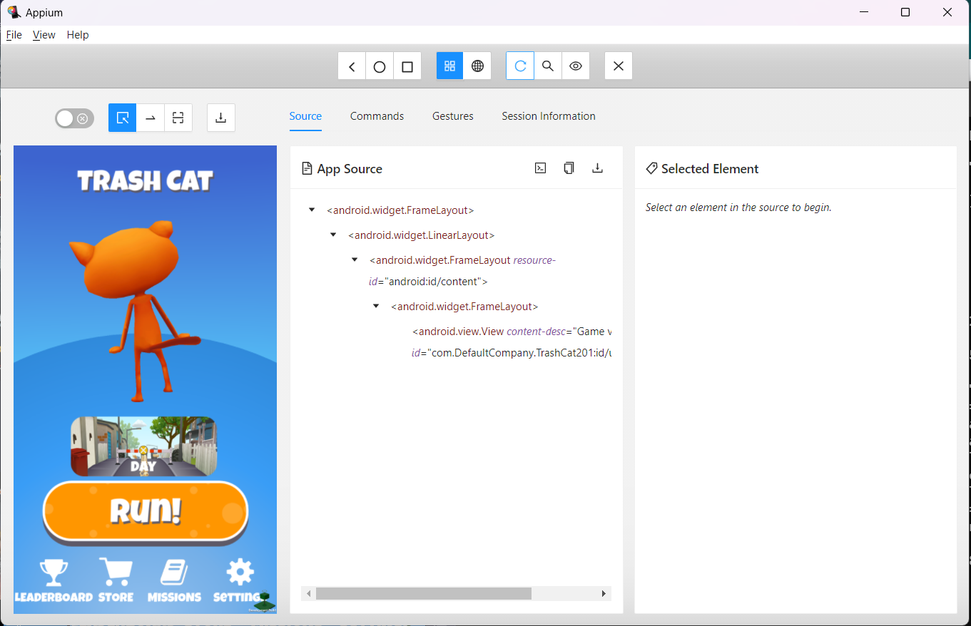The height and width of the screenshot is (626, 971).
Task: Refresh the source and screenshot
Action: pyautogui.click(x=520, y=65)
